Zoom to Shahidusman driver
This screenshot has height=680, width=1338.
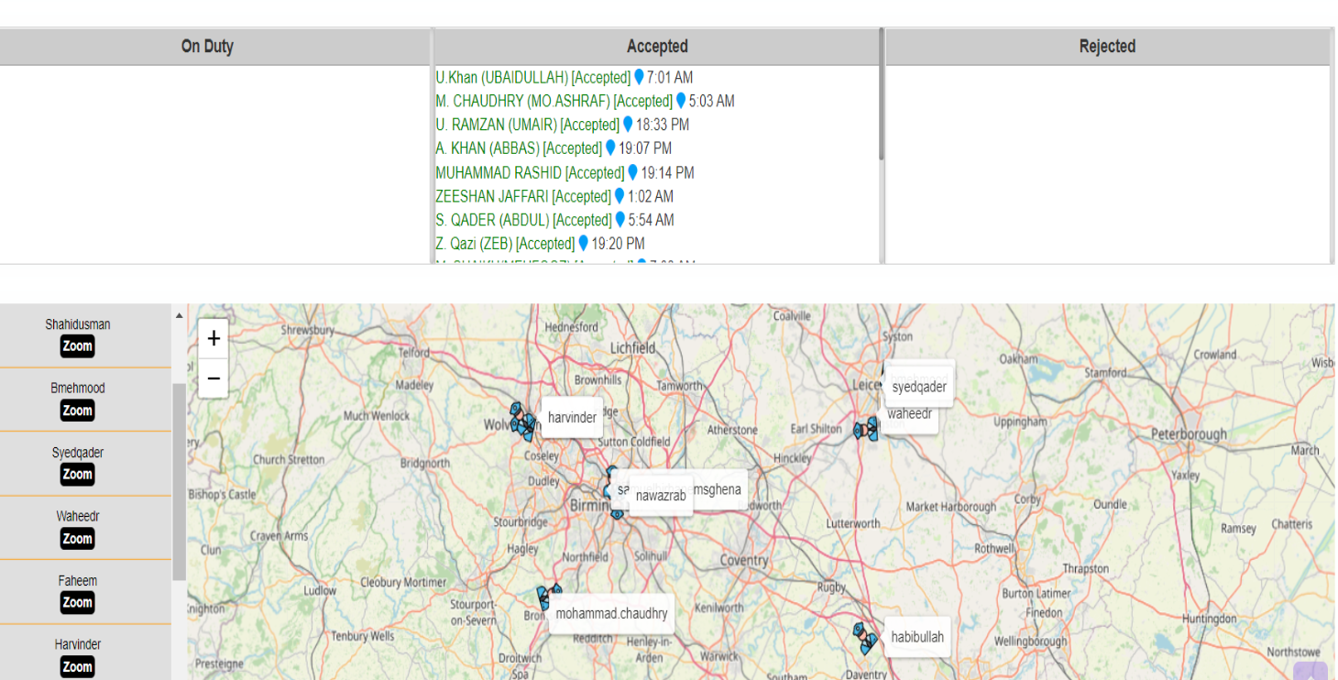tap(78, 346)
